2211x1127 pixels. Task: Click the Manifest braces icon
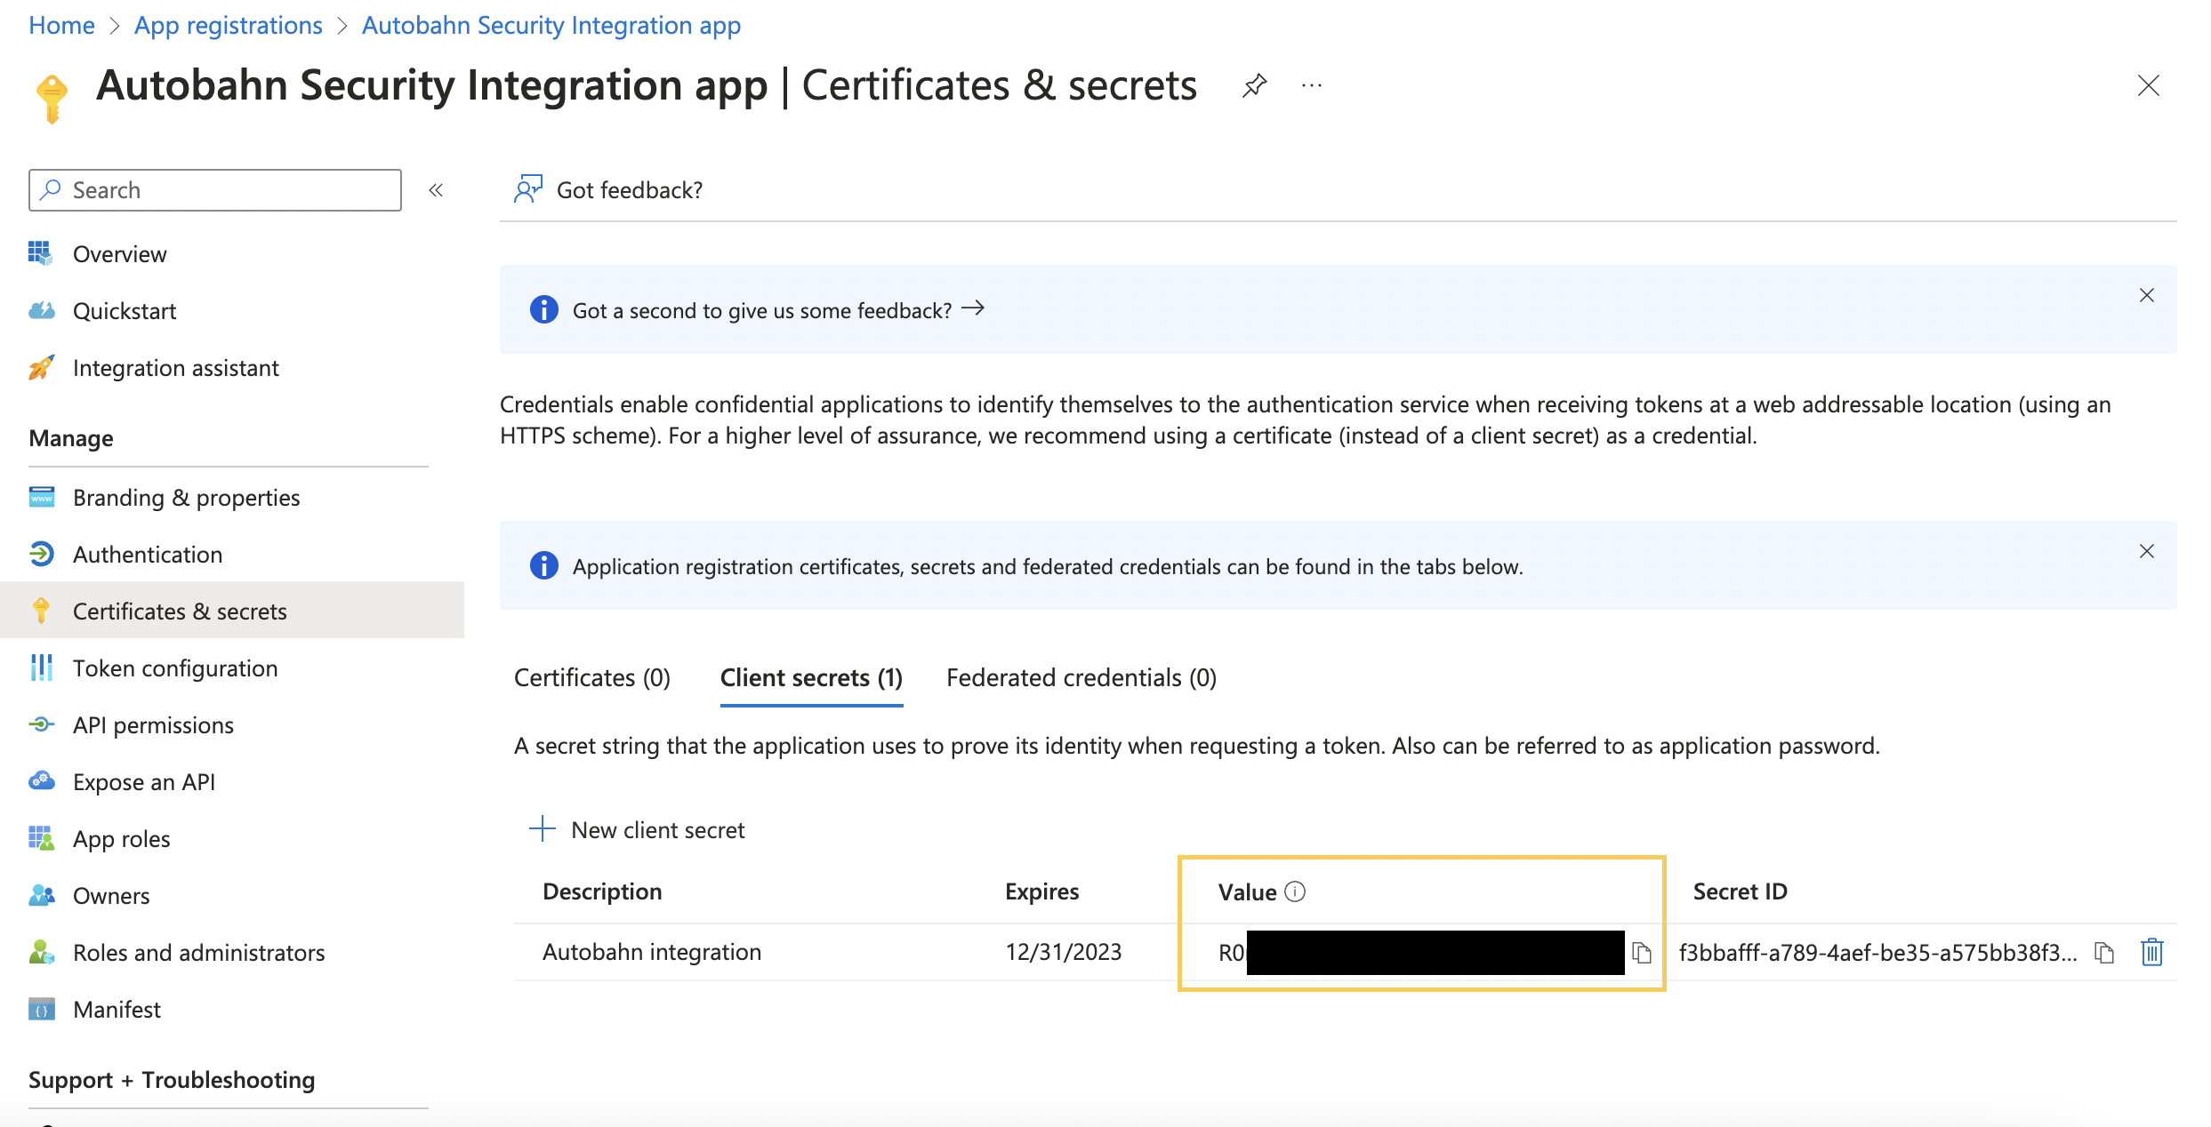(41, 1009)
